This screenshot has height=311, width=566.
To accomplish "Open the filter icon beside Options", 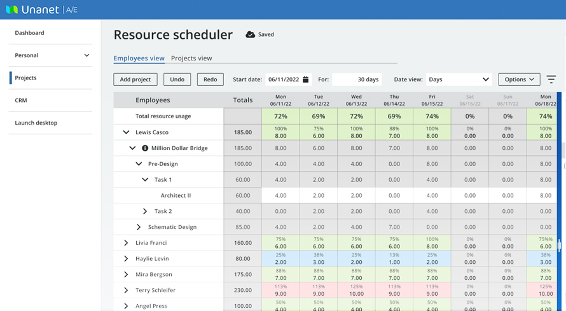I will pos(551,79).
